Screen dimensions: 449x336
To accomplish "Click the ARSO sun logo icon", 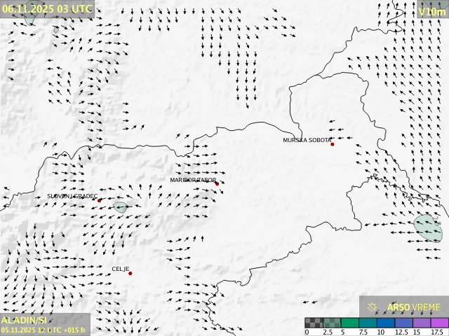I will coord(373,307).
